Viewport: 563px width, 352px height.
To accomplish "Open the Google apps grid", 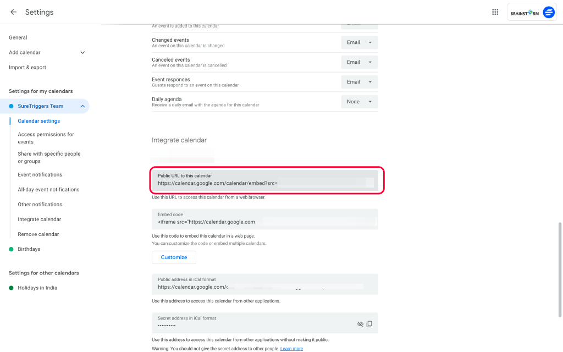I will [x=495, y=12].
